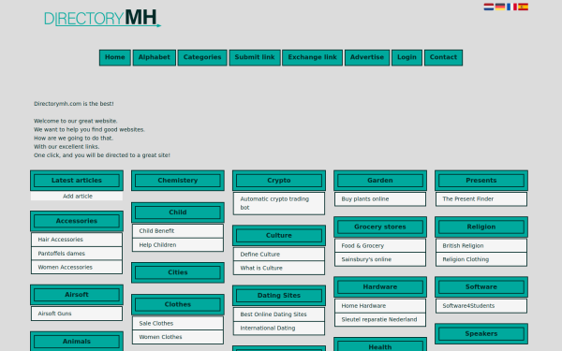Viewport: 562px width, 351px height.
Task: Open the Exchange link page
Action: (313, 58)
